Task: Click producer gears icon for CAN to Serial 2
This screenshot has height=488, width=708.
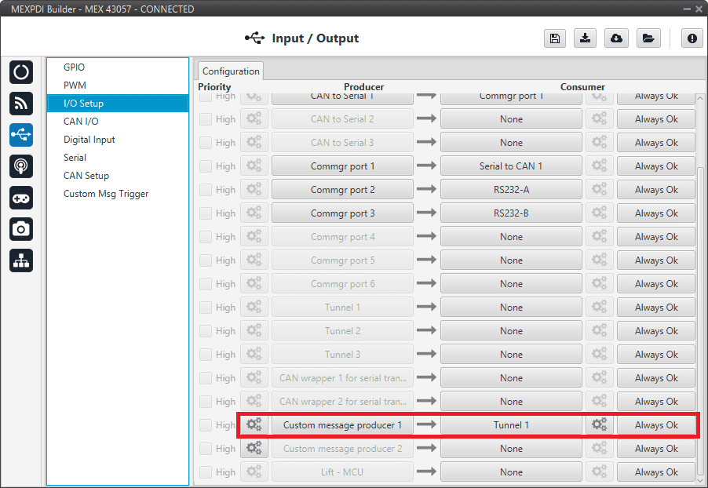Action: (254, 118)
